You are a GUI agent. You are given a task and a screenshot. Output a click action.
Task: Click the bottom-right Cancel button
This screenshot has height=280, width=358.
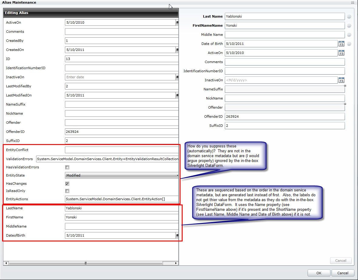coord(343,273)
